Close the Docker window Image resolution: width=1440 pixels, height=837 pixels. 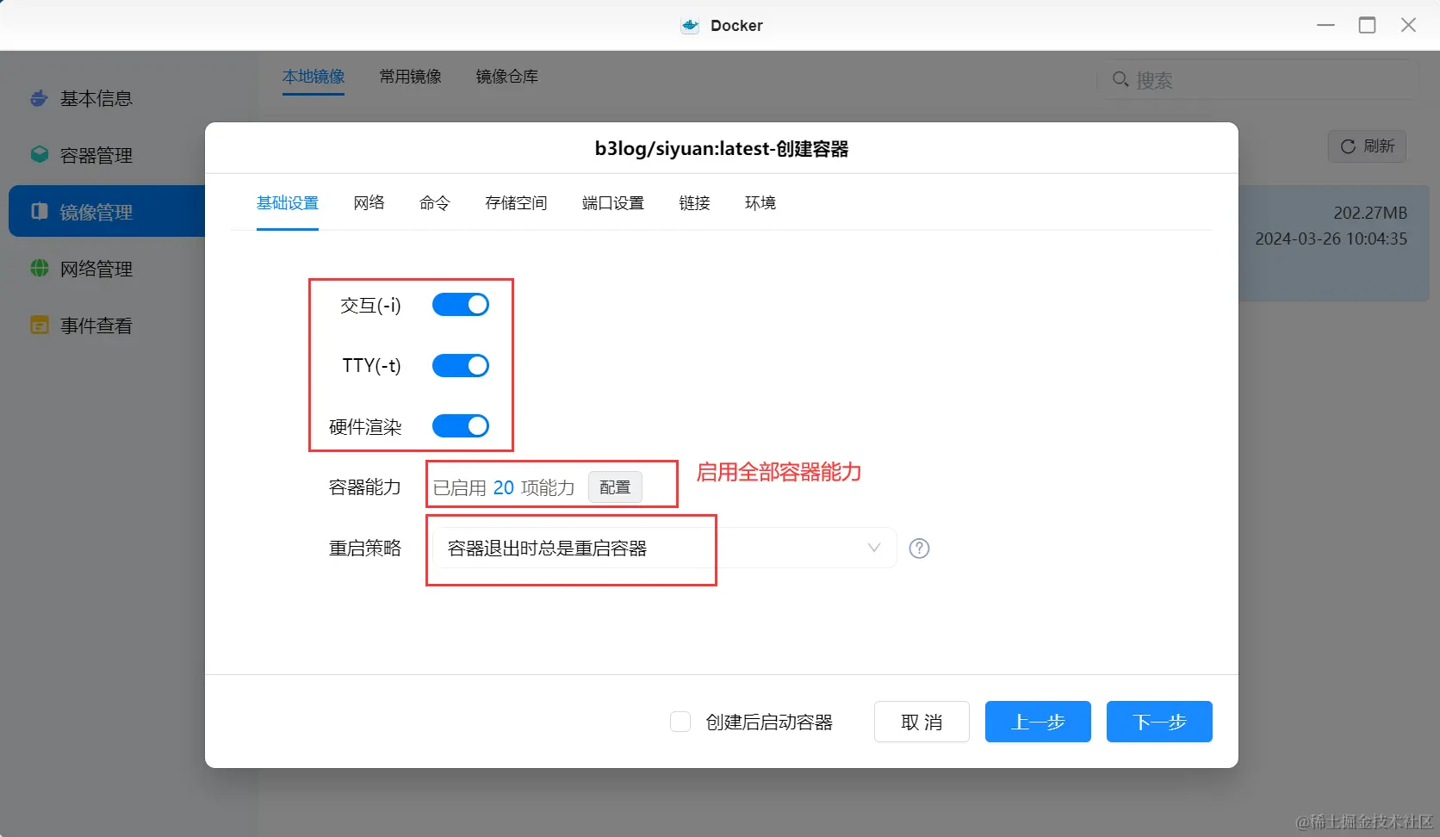[x=1408, y=25]
